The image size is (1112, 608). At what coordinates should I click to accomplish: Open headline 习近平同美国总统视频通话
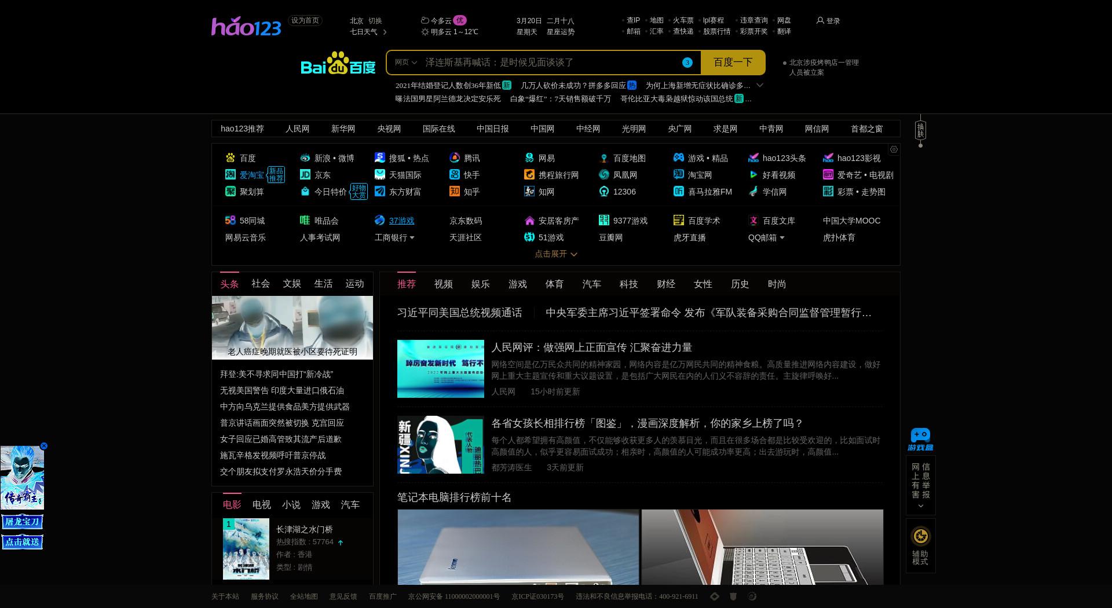(459, 313)
